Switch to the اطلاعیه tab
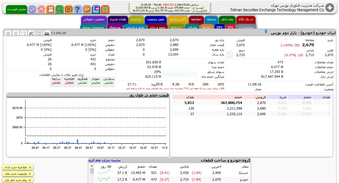 coord(196,20)
